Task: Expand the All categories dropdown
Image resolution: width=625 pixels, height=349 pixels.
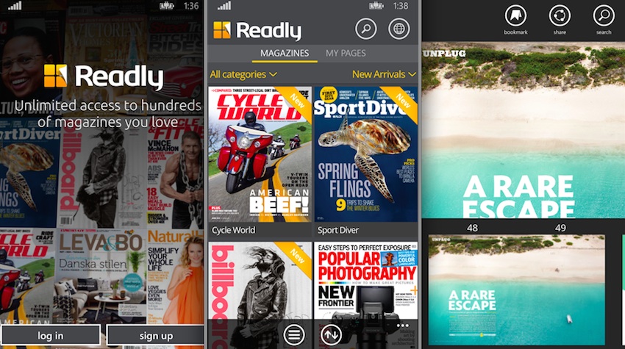Action: (243, 74)
